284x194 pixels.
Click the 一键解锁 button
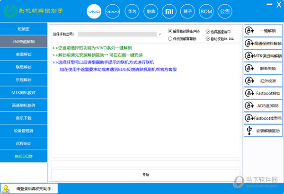263,31
